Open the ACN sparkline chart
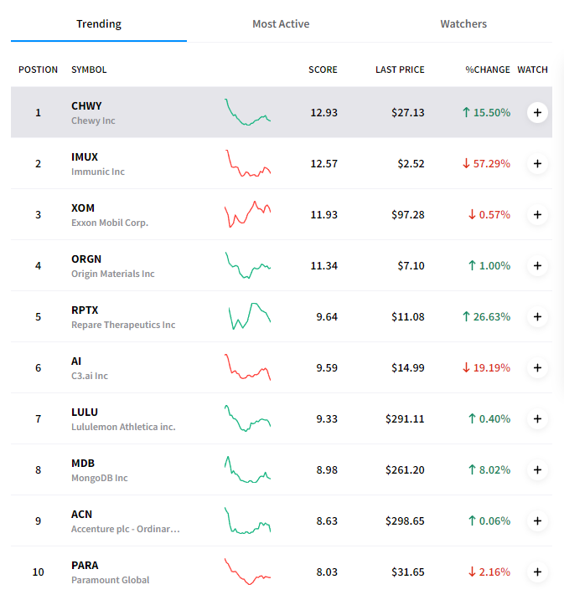564x605 pixels. pyautogui.click(x=247, y=520)
